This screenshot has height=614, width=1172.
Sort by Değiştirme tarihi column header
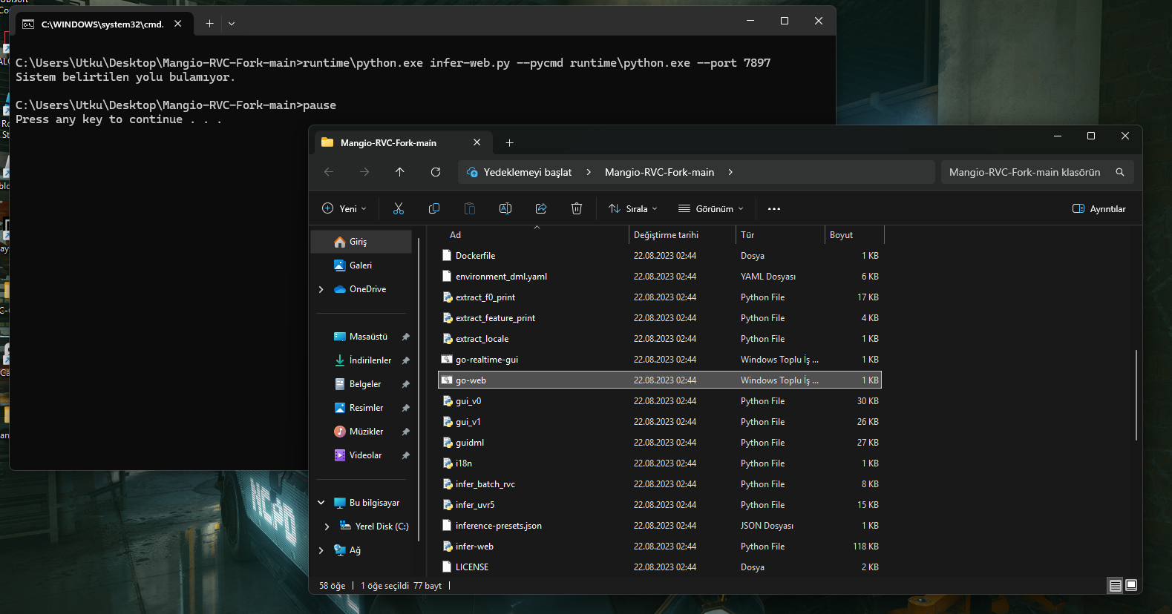coord(666,235)
